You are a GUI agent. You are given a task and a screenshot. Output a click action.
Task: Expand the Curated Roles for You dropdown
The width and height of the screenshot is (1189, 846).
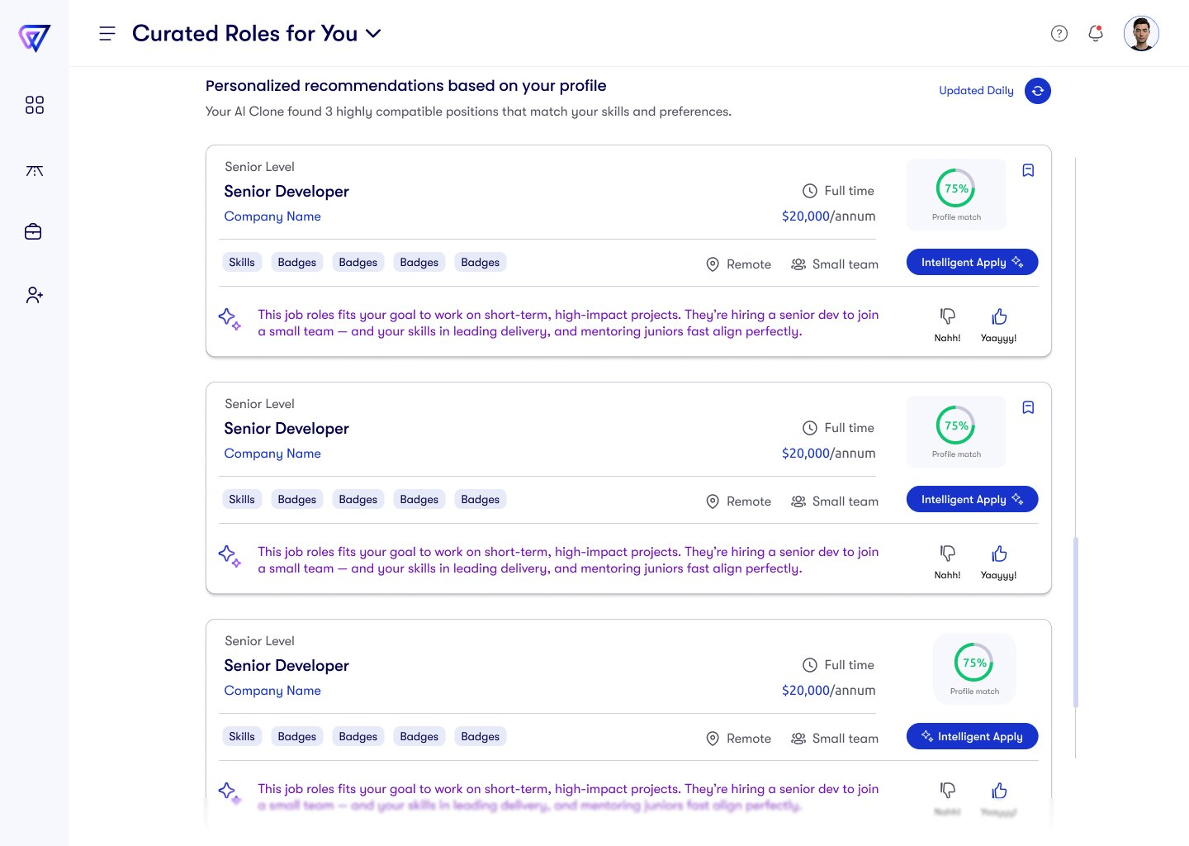click(x=372, y=35)
